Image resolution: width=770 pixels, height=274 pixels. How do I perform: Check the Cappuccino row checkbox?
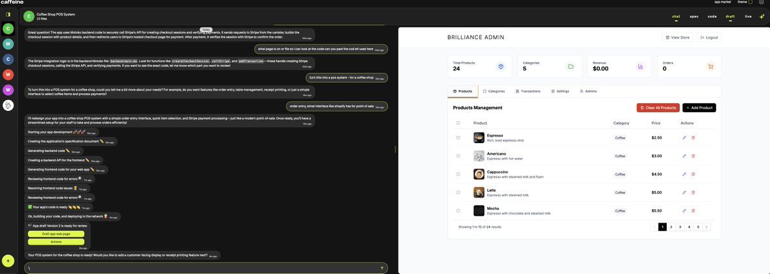(458, 174)
